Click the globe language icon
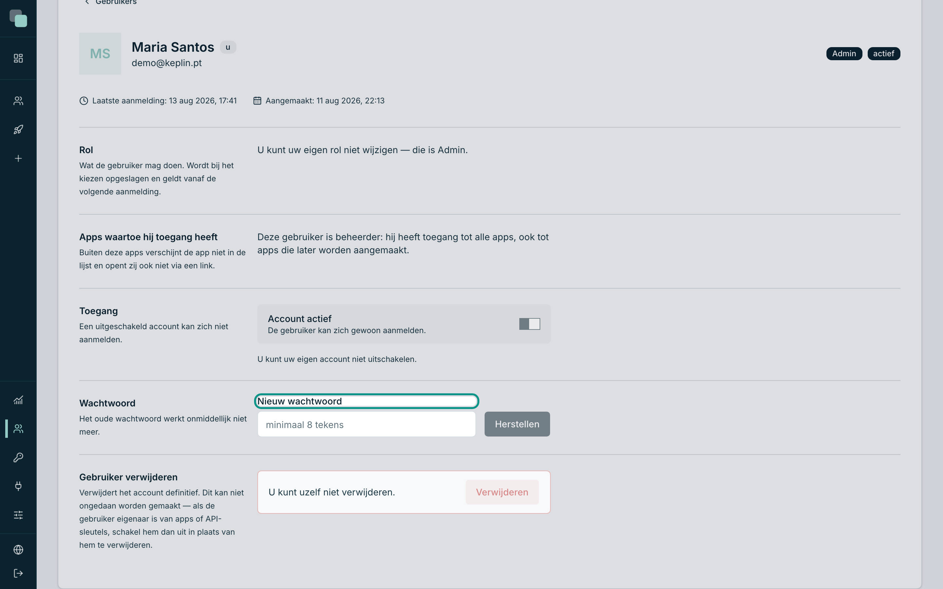 pyautogui.click(x=18, y=550)
